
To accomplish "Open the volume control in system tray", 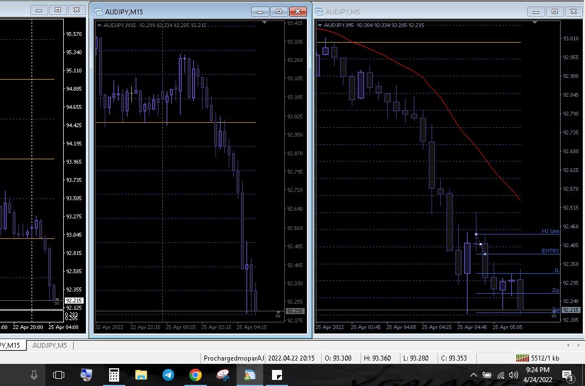I will click(514, 375).
